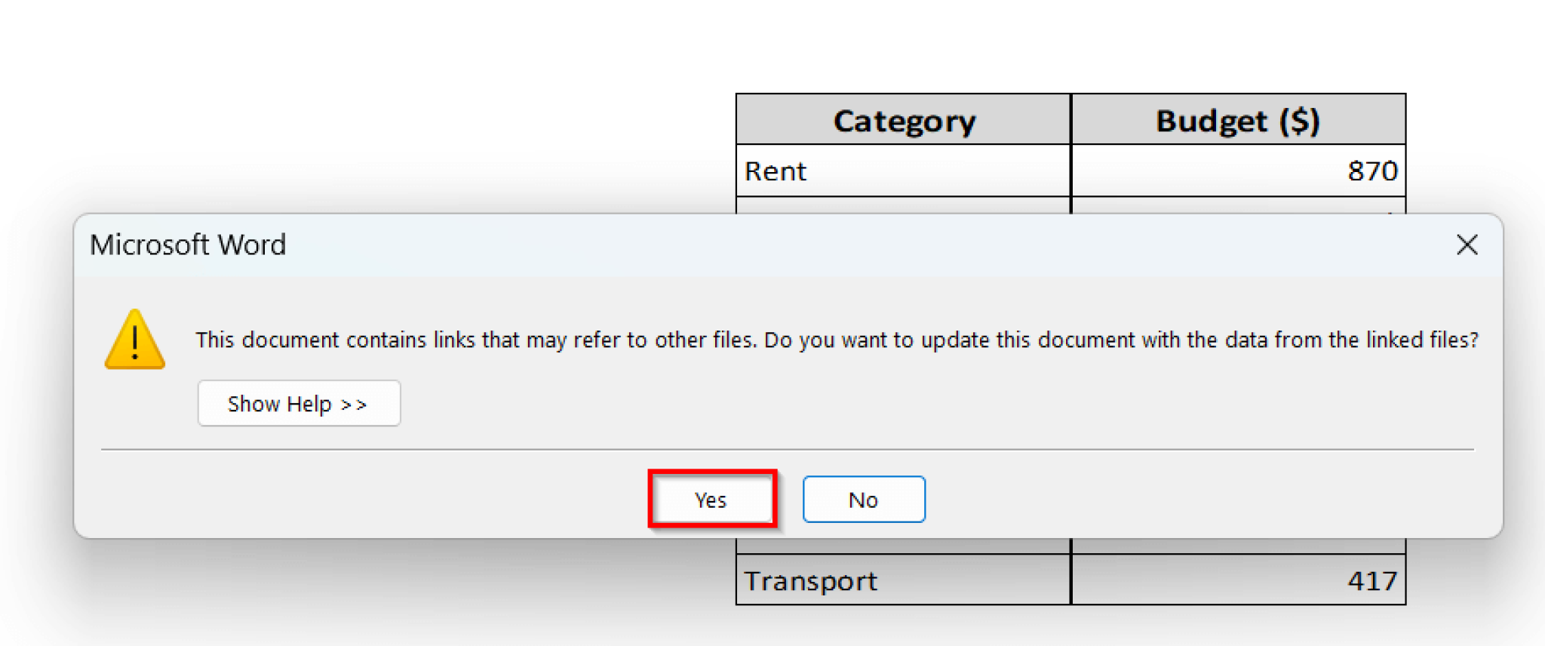The height and width of the screenshot is (646, 1545).
Task: Click the chevrons on Show Help button
Action: [x=355, y=403]
